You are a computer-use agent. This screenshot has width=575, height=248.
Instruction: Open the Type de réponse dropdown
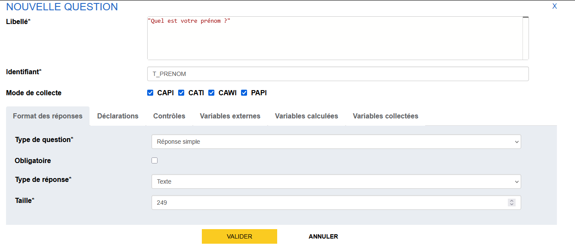(x=336, y=181)
